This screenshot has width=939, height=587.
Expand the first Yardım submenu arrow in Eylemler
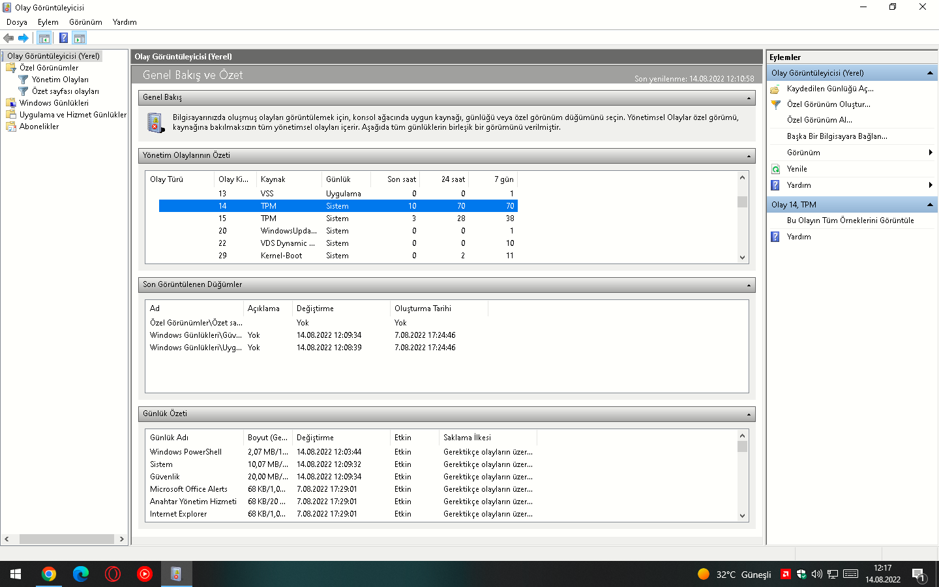point(931,185)
